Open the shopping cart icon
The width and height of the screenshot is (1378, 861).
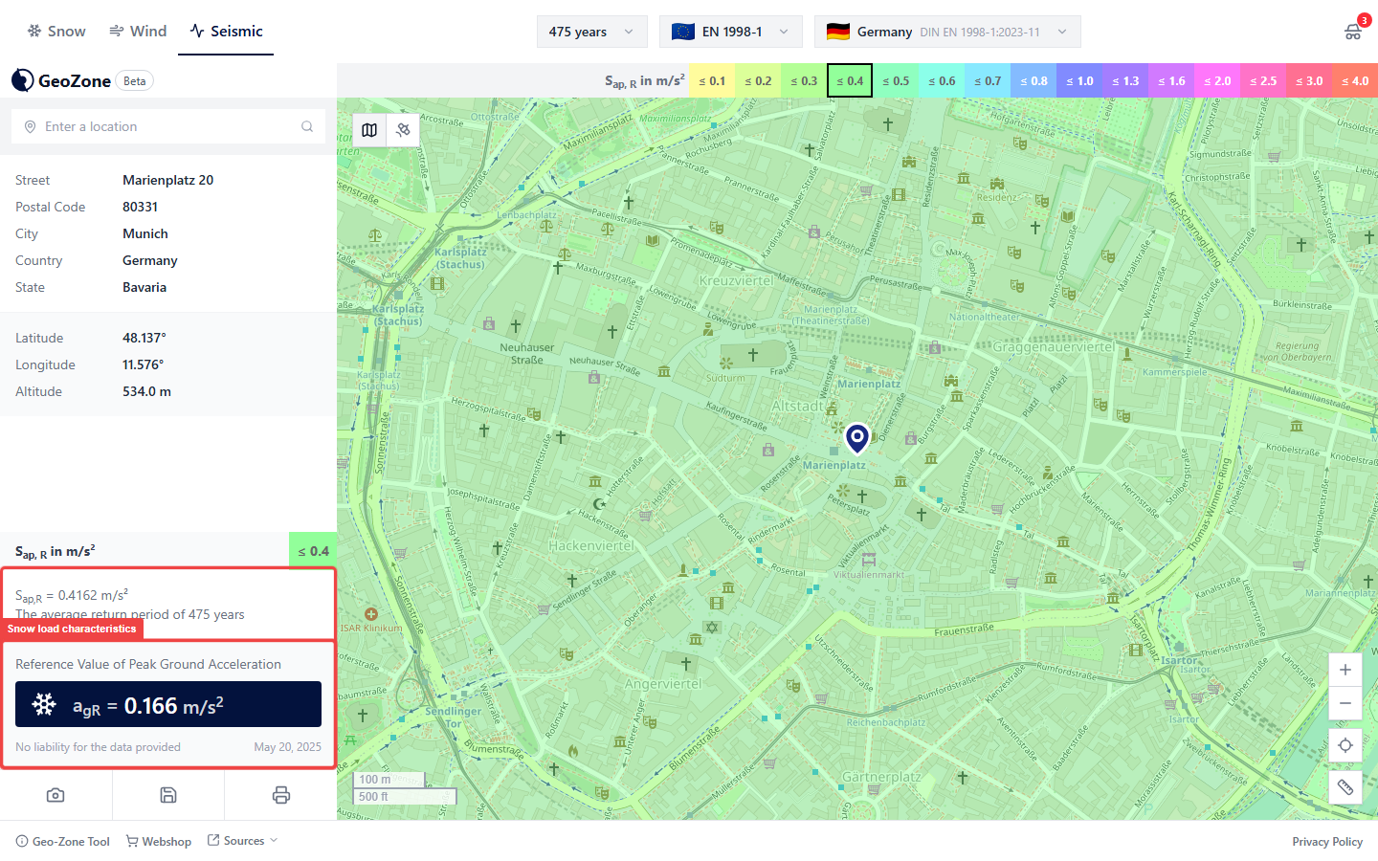(1353, 31)
